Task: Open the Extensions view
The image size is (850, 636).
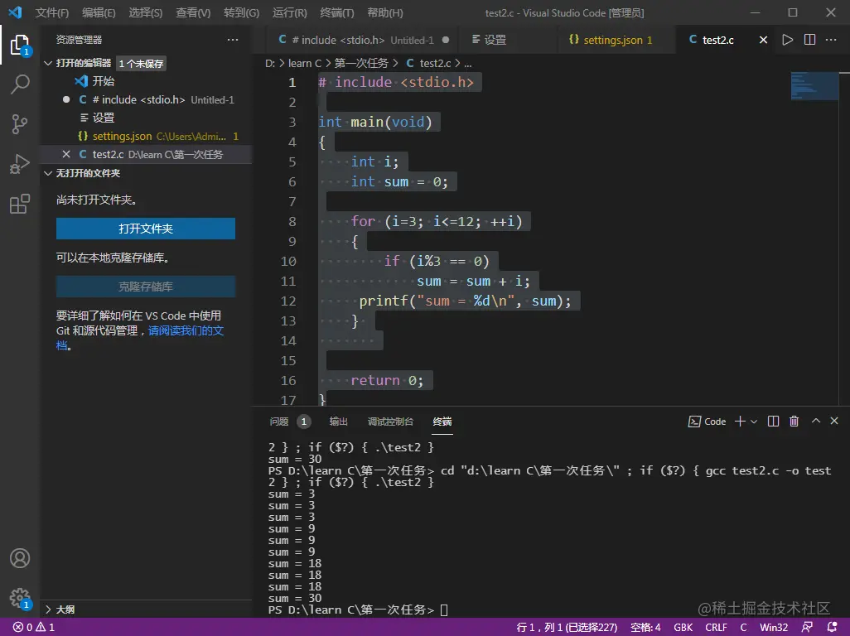Action: 20,205
